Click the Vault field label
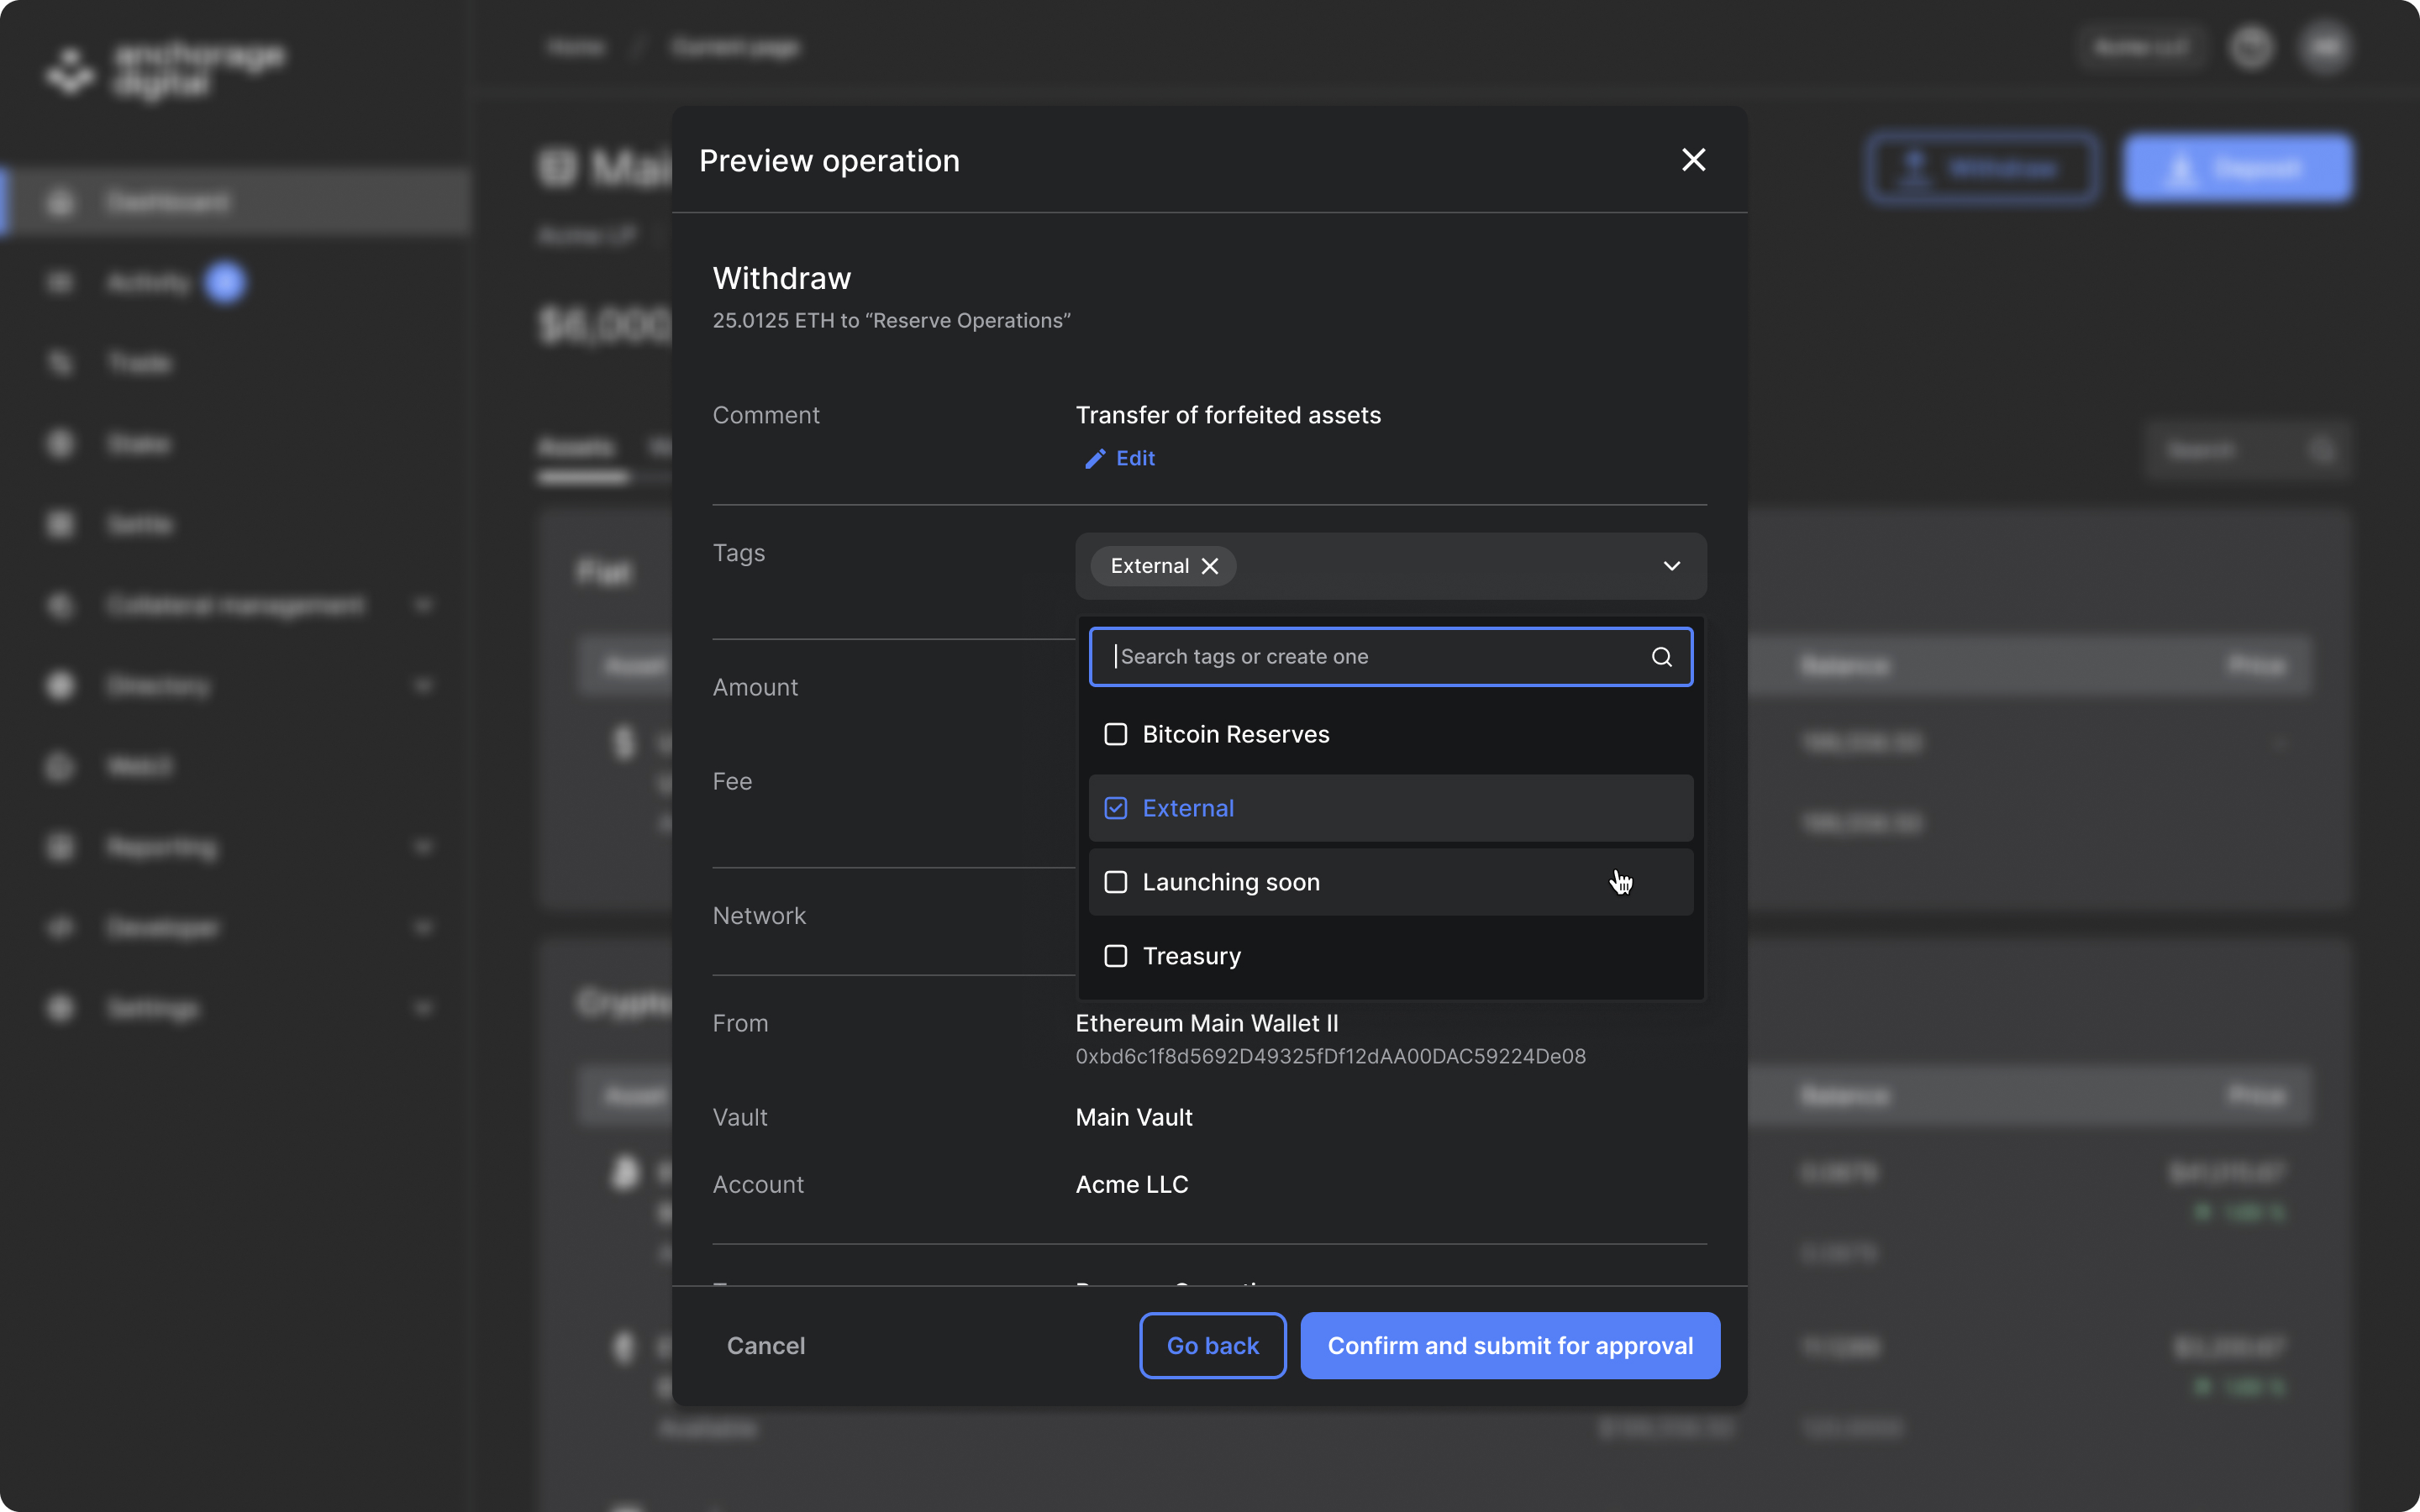2420x1512 pixels. click(740, 1117)
